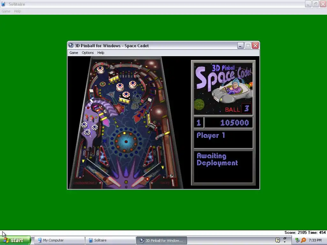327x245 pixels.
Task: Click the Solitaire Score: 2105 Time: 454 status text
Action: coord(305,233)
